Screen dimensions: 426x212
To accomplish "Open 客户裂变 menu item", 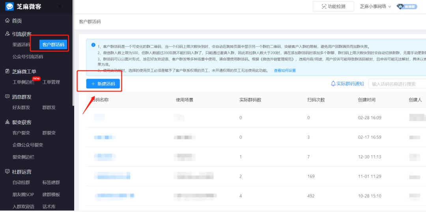I will click(21, 133).
